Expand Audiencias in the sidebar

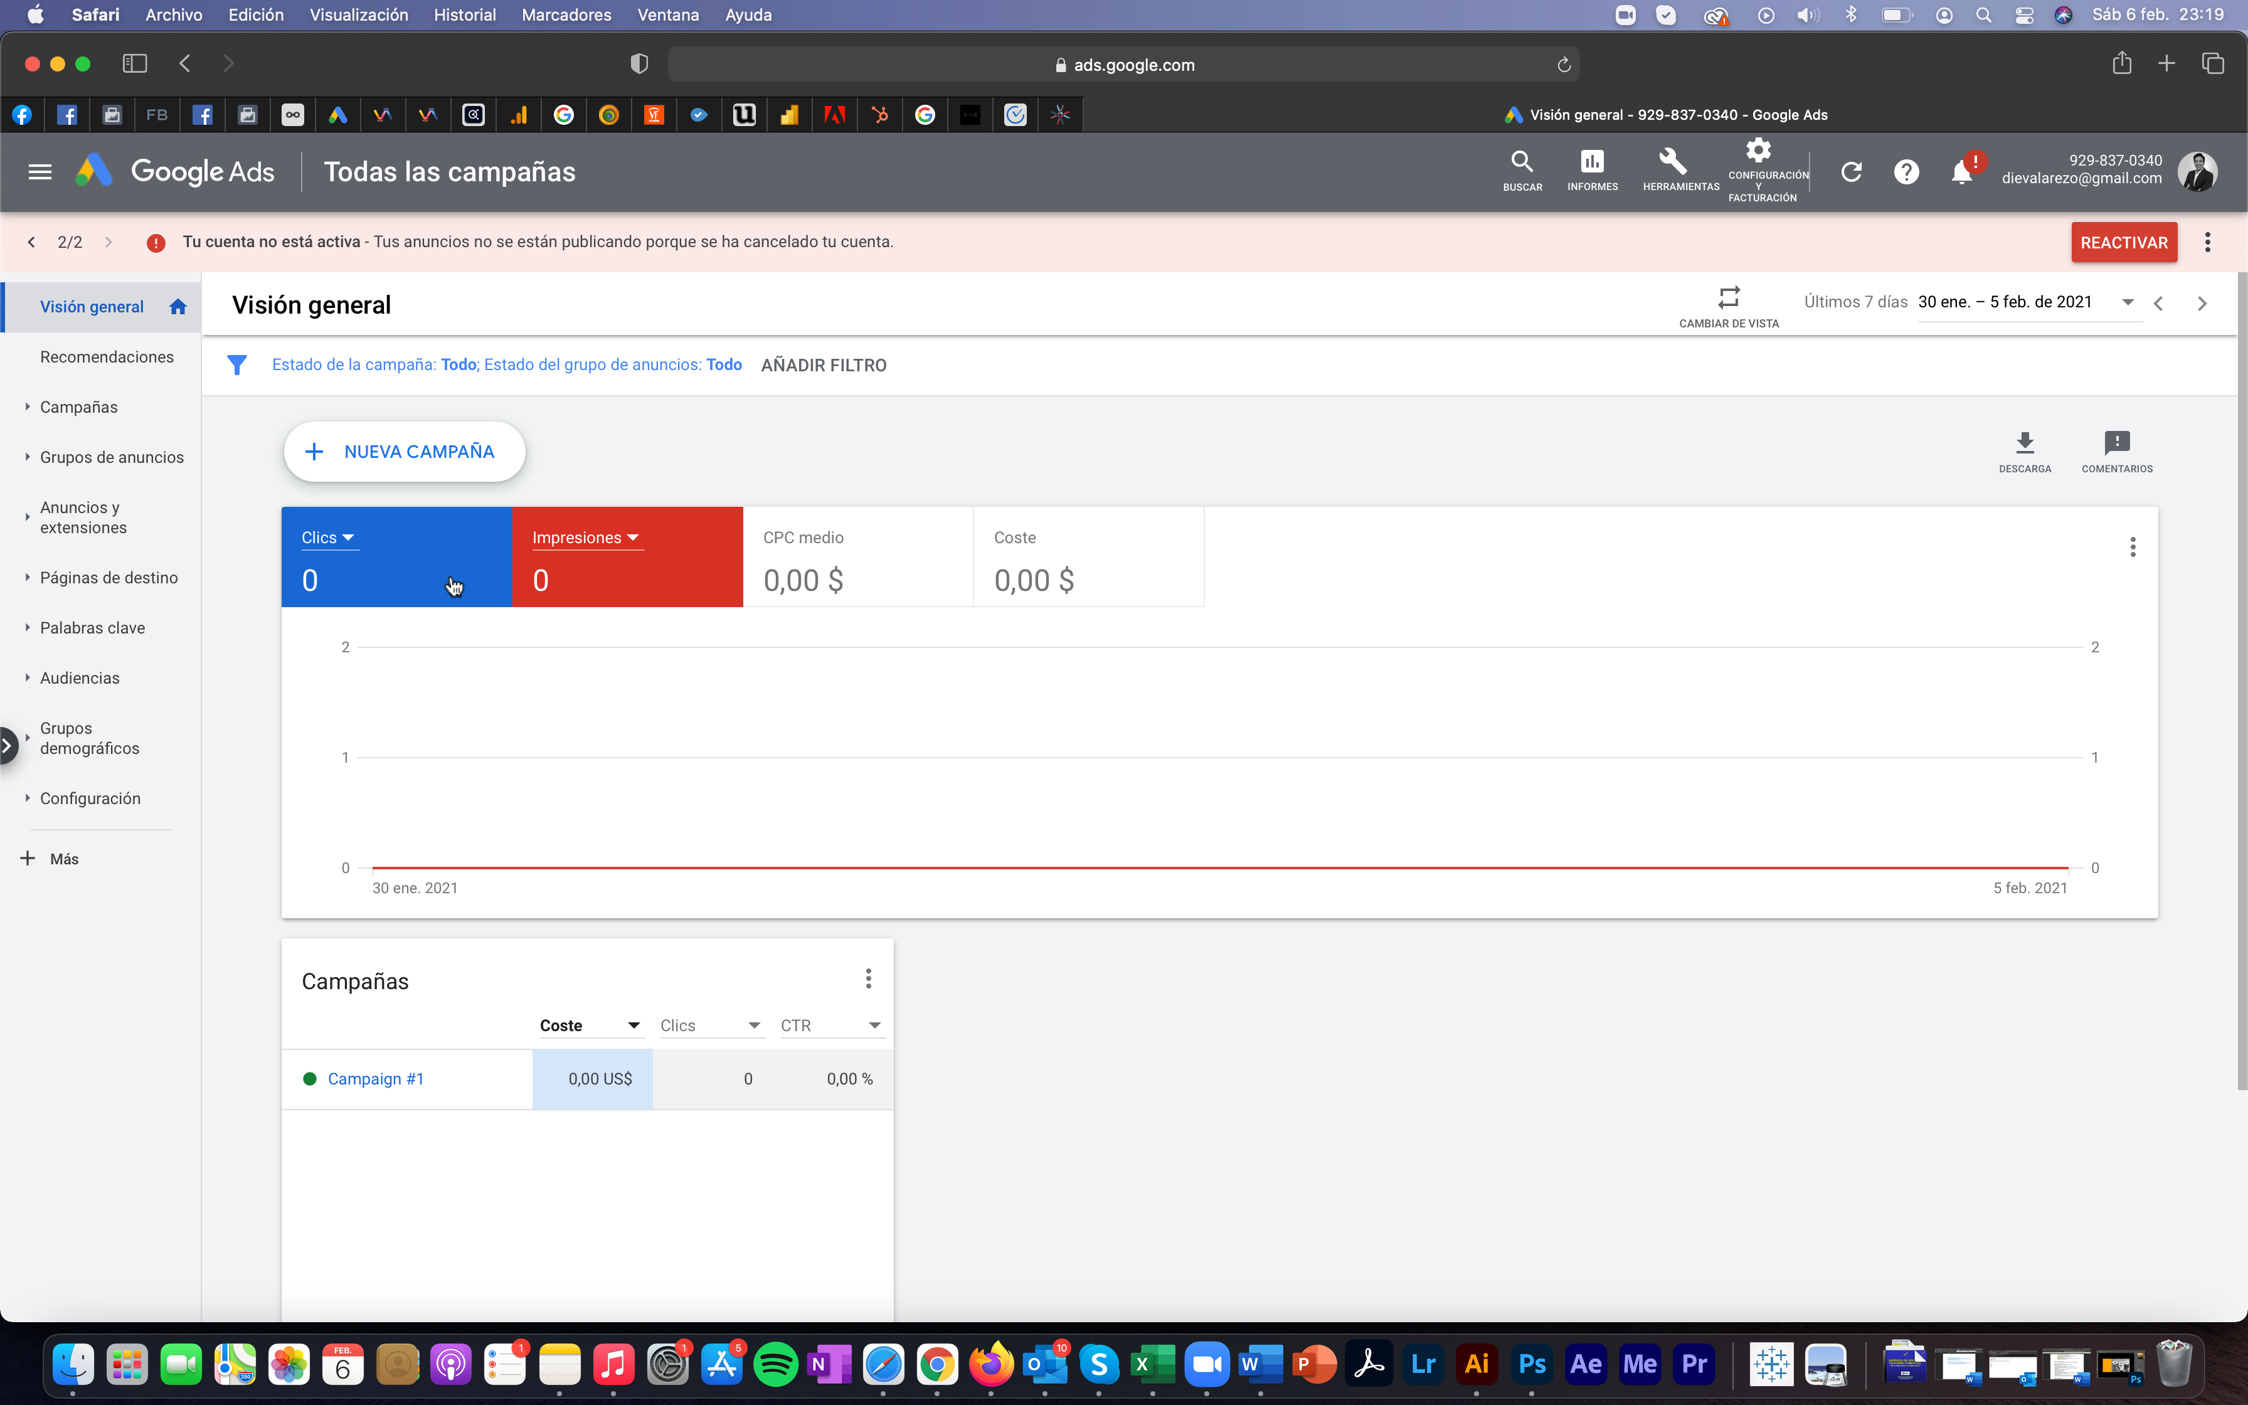coord(27,678)
